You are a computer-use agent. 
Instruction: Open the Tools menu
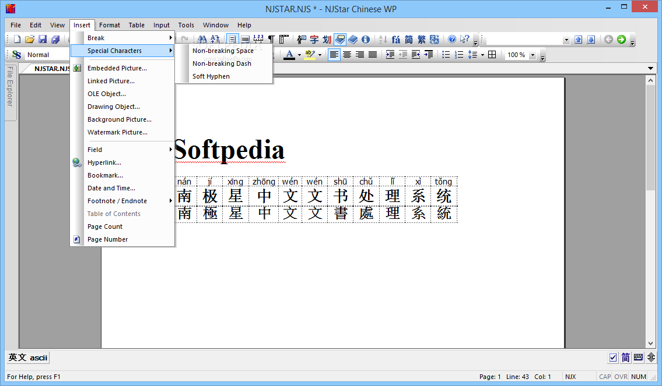pyautogui.click(x=186, y=25)
